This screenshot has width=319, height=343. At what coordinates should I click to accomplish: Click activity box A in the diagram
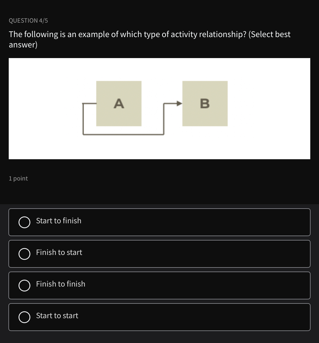119,103
